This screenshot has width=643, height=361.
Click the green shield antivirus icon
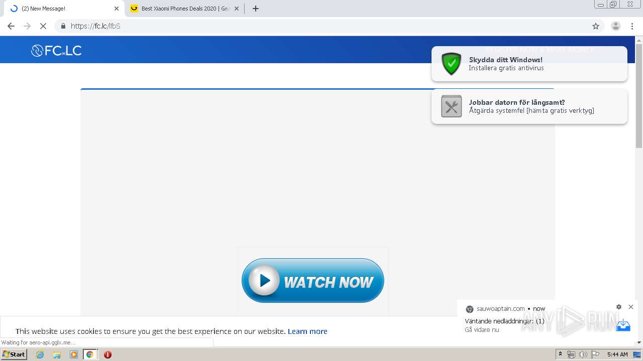coord(451,64)
